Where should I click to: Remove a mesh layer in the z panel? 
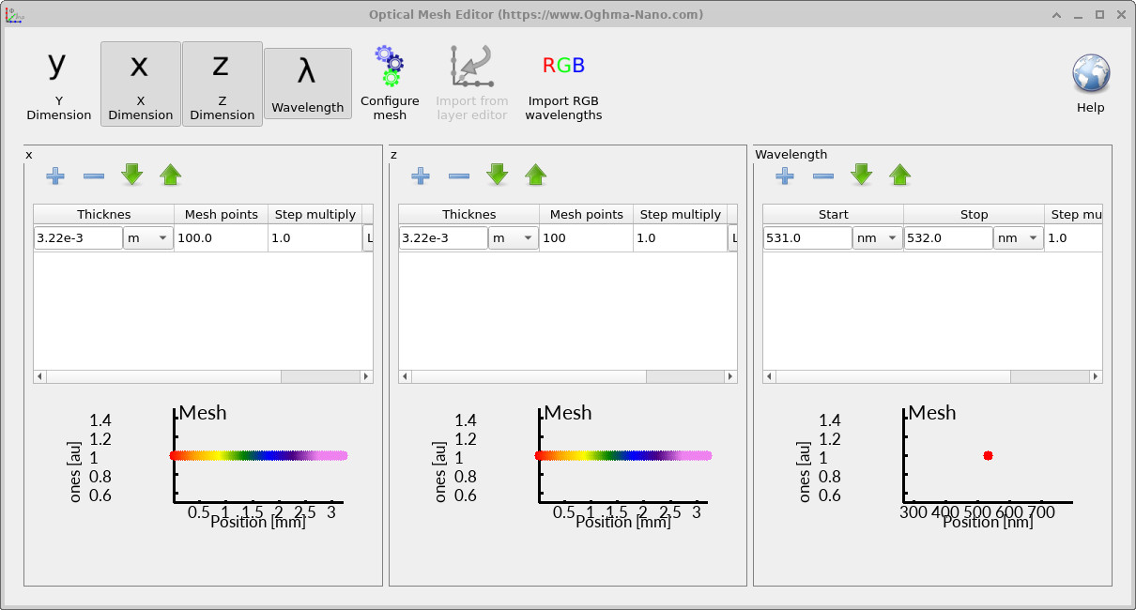point(458,175)
